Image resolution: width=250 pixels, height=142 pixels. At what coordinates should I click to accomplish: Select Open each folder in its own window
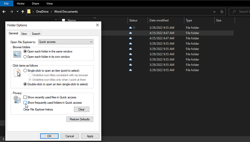[x=25, y=57]
